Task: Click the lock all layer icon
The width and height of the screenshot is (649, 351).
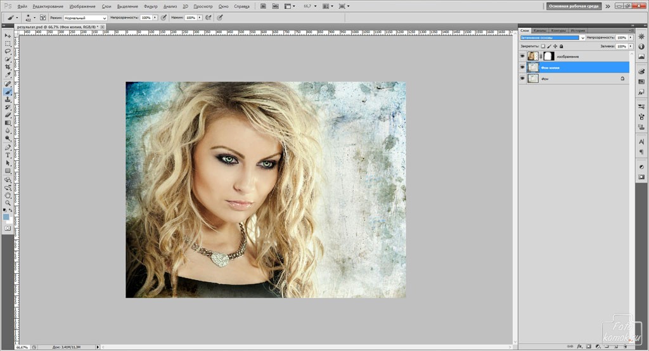Action: 562,46
